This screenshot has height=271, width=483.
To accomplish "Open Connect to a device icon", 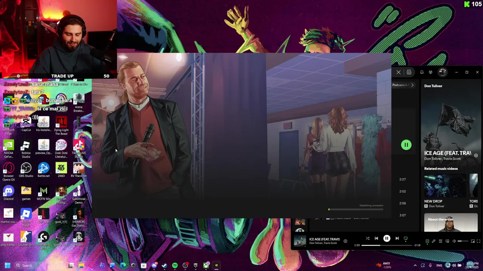I will tap(447, 241).
